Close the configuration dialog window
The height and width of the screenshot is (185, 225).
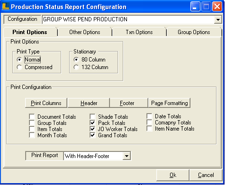coord(217,7)
